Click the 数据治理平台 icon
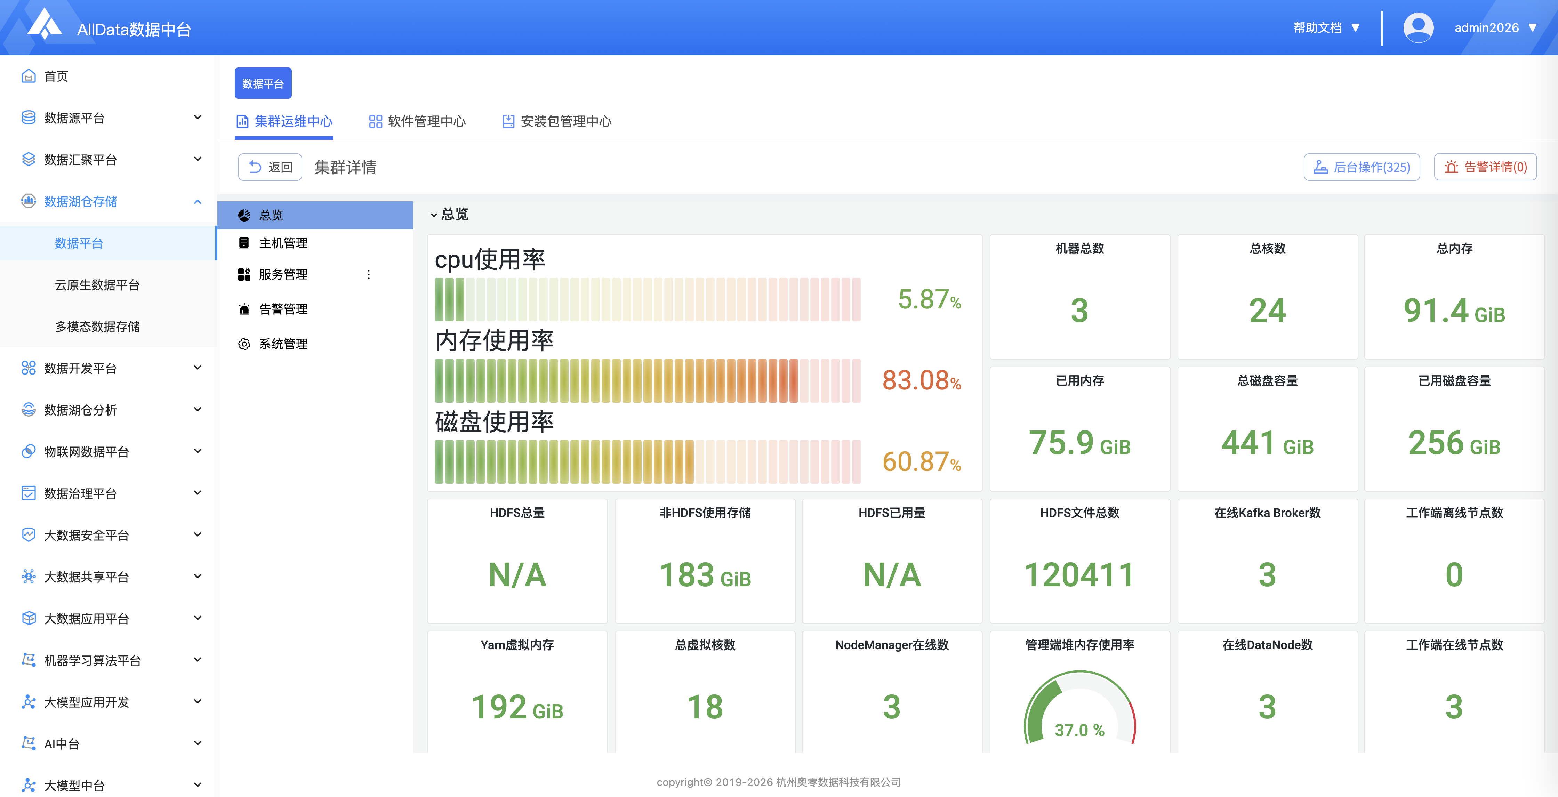Viewport: 1558px width, 797px height. click(x=29, y=493)
